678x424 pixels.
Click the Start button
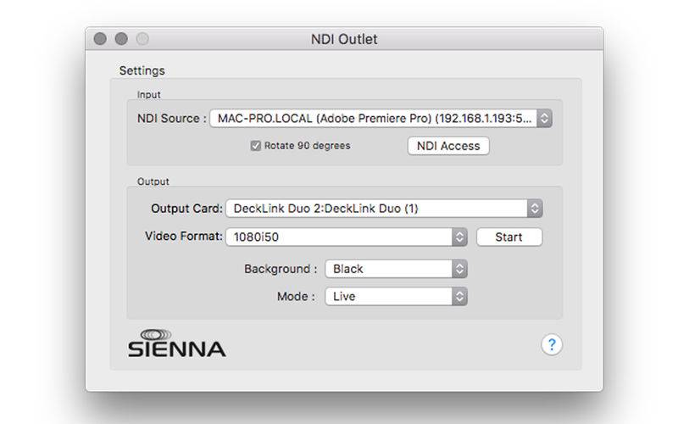pyautogui.click(x=509, y=237)
